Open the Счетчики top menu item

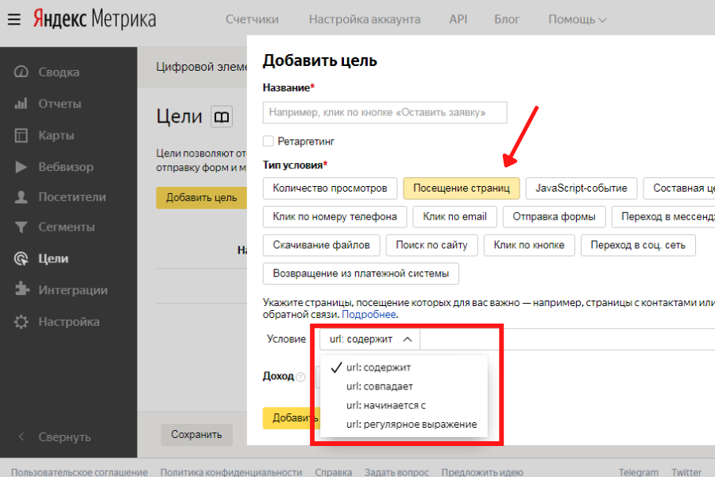click(252, 19)
